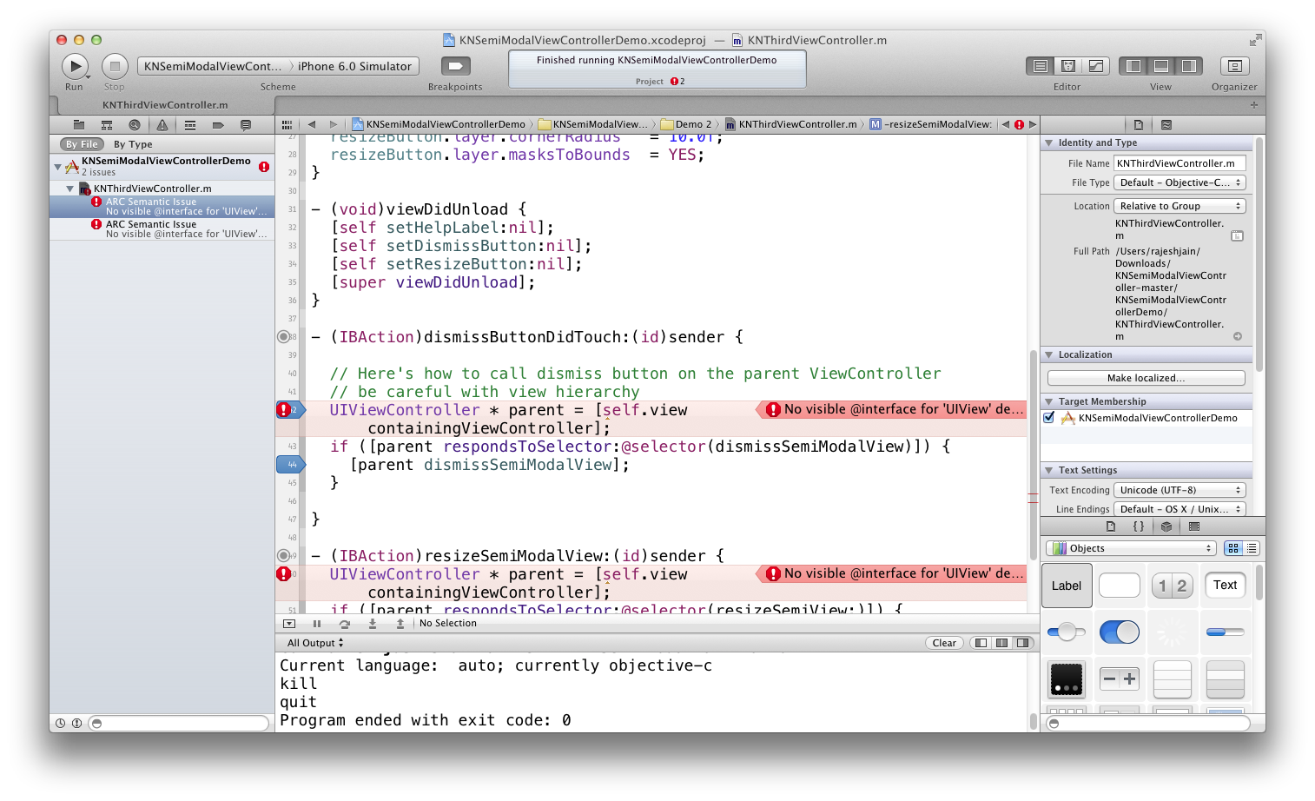Screen dimensions: 1315x801
Task: Show both variables and console split view
Action: [x=1001, y=643]
